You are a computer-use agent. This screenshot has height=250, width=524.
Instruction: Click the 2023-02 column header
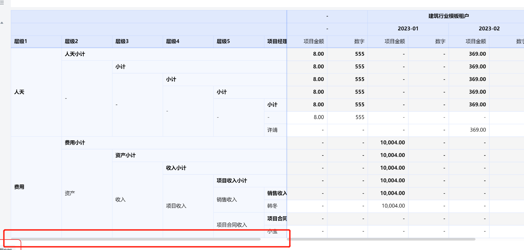pos(489,28)
